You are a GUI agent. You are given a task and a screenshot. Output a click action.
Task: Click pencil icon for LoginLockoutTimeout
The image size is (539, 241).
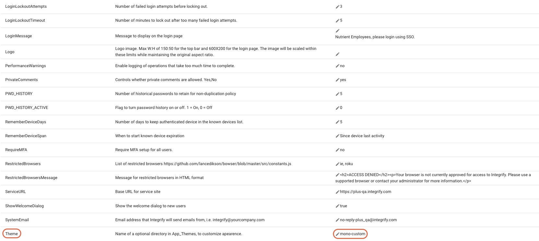coord(337,20)
